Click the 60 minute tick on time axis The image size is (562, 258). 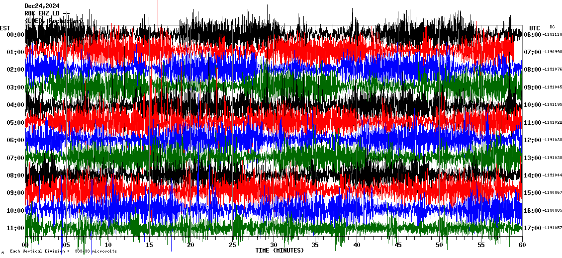(522, 245)
